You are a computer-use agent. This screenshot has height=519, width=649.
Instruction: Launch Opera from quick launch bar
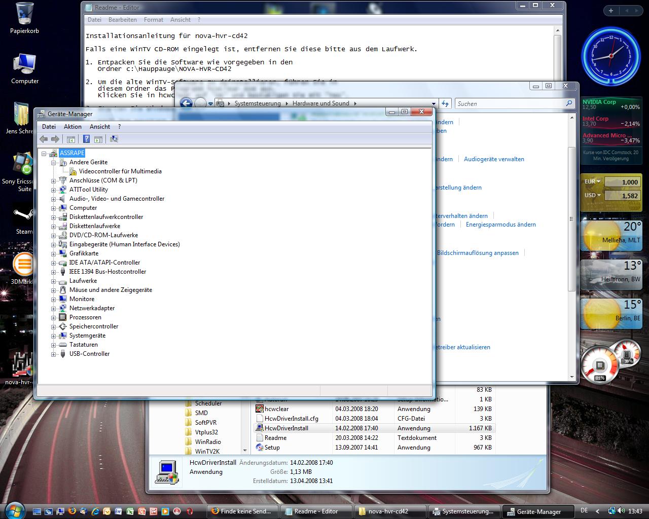tap(189, 511)
